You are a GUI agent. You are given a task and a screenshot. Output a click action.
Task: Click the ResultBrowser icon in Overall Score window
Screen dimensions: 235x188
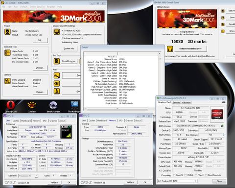(x=223, y=24)
